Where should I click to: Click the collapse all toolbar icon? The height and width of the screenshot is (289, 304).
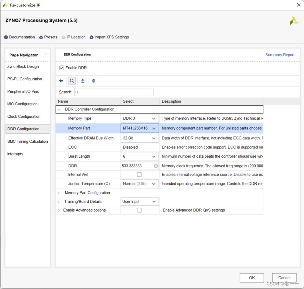point(83,81)
